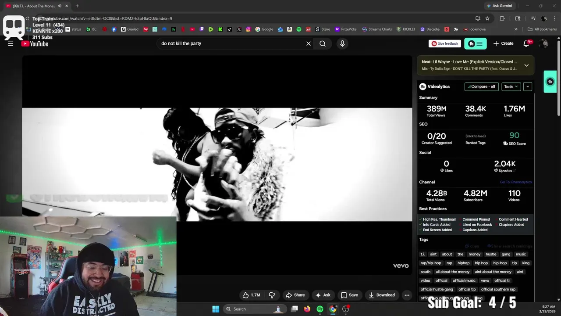Expand the Next up mix chevron
The height and width of the screenshot is (316, 561).
[526, 65]
